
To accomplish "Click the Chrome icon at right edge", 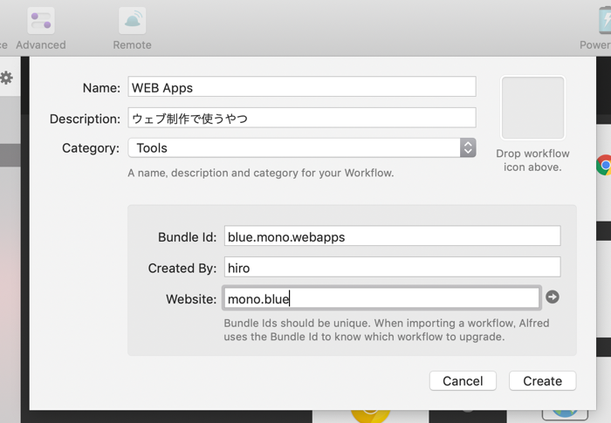I will tap(604, 165).
